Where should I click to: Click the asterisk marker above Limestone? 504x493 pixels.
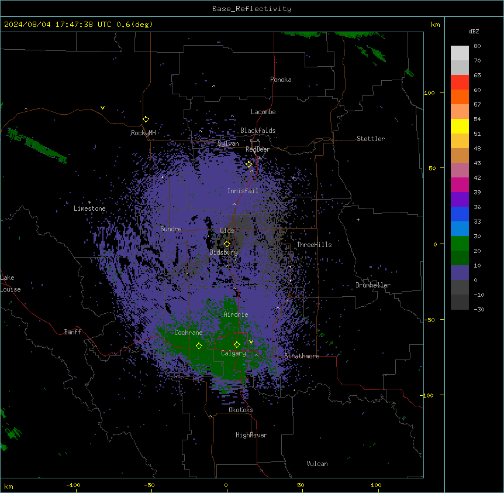[x=89, y=203]
